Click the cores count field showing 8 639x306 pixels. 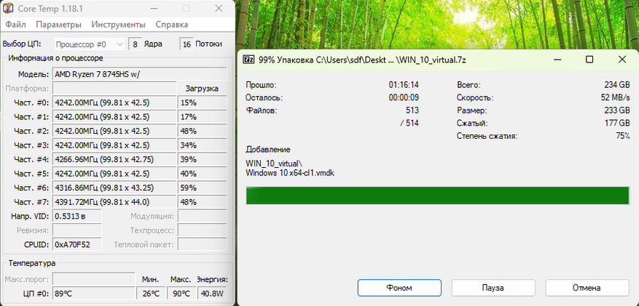click(136, 44)
